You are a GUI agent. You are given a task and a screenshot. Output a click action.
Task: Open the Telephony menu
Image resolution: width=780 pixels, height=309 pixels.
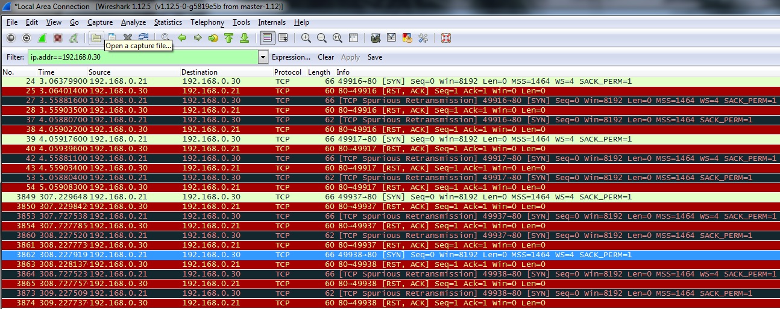click(207, 22)
